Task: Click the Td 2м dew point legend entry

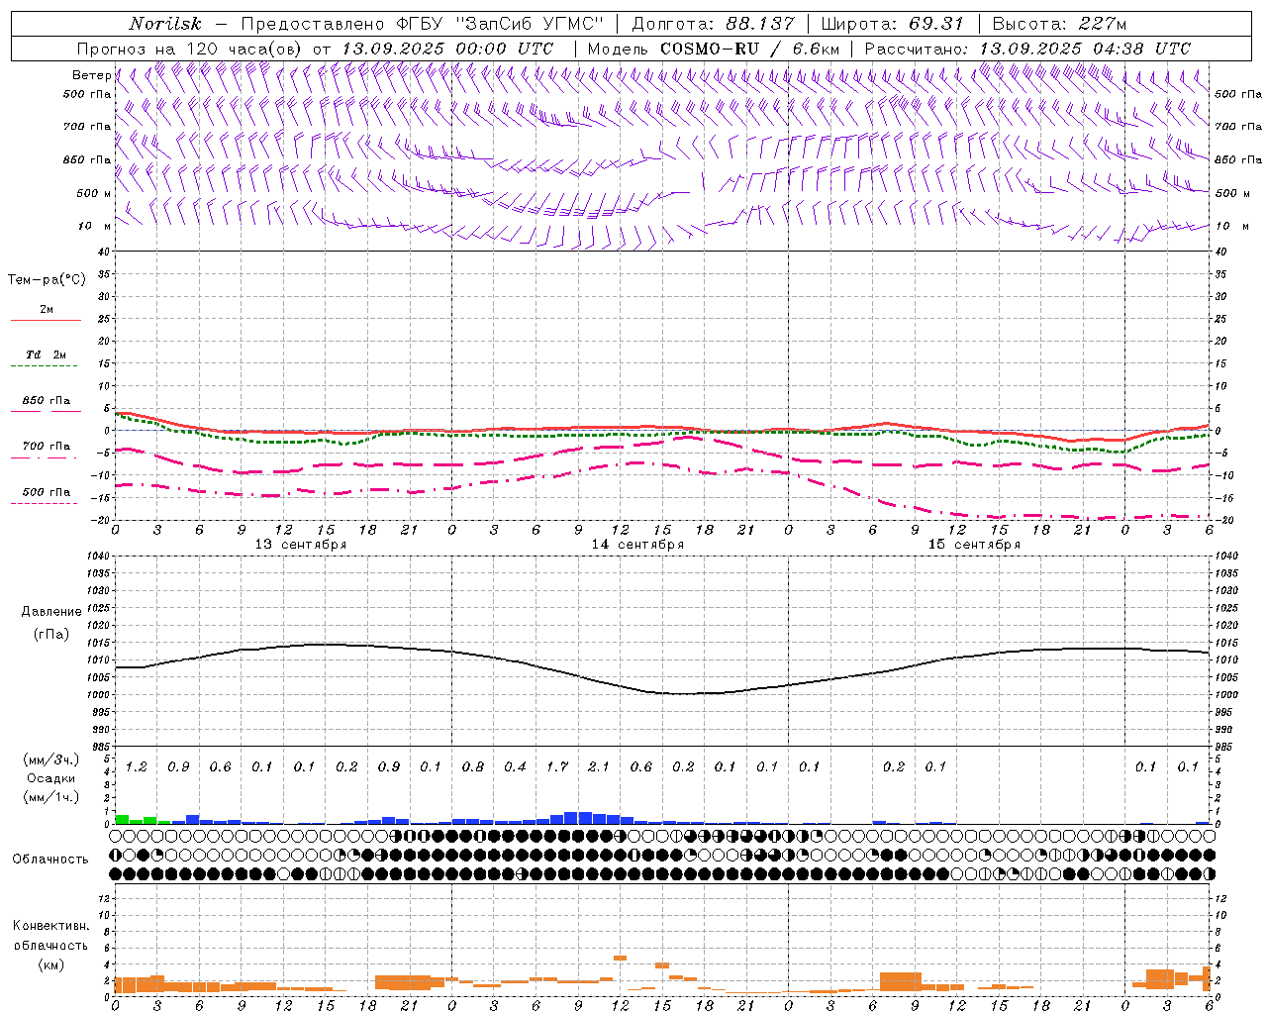Action: click(47, 355)
